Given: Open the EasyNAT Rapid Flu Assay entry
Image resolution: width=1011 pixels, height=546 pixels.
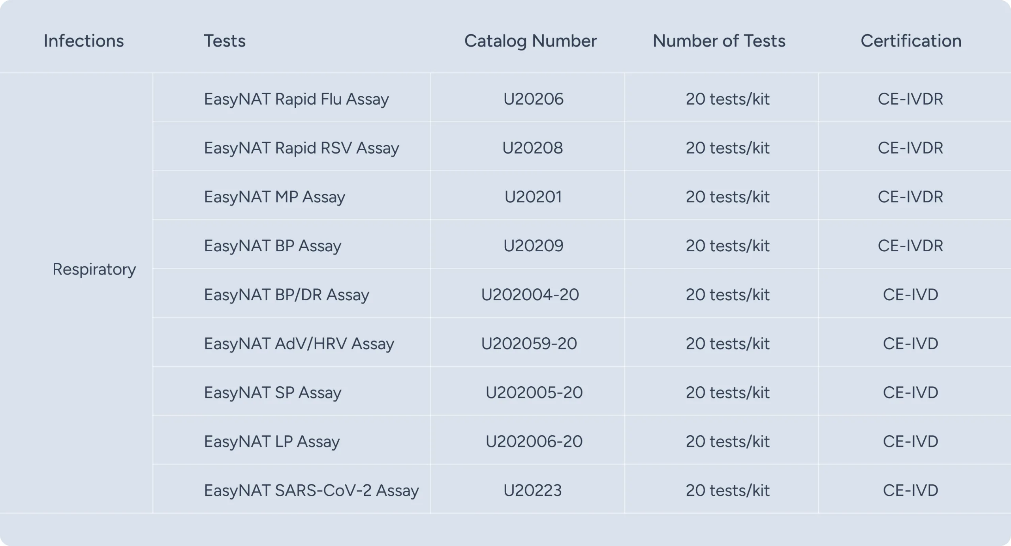Looking at the screenshot, I should 296,99.
